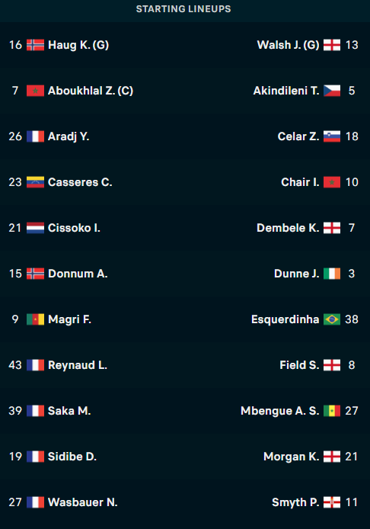Click the Brazil flag beside Esquerdinha
Screen dimensions: 370x529
[332, 319]
